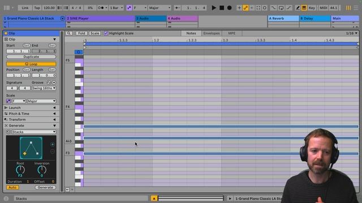The width and height of the screenshot is (362, 203).
Task: Toggle the orange Loop button
Action: tap(31, 64)
